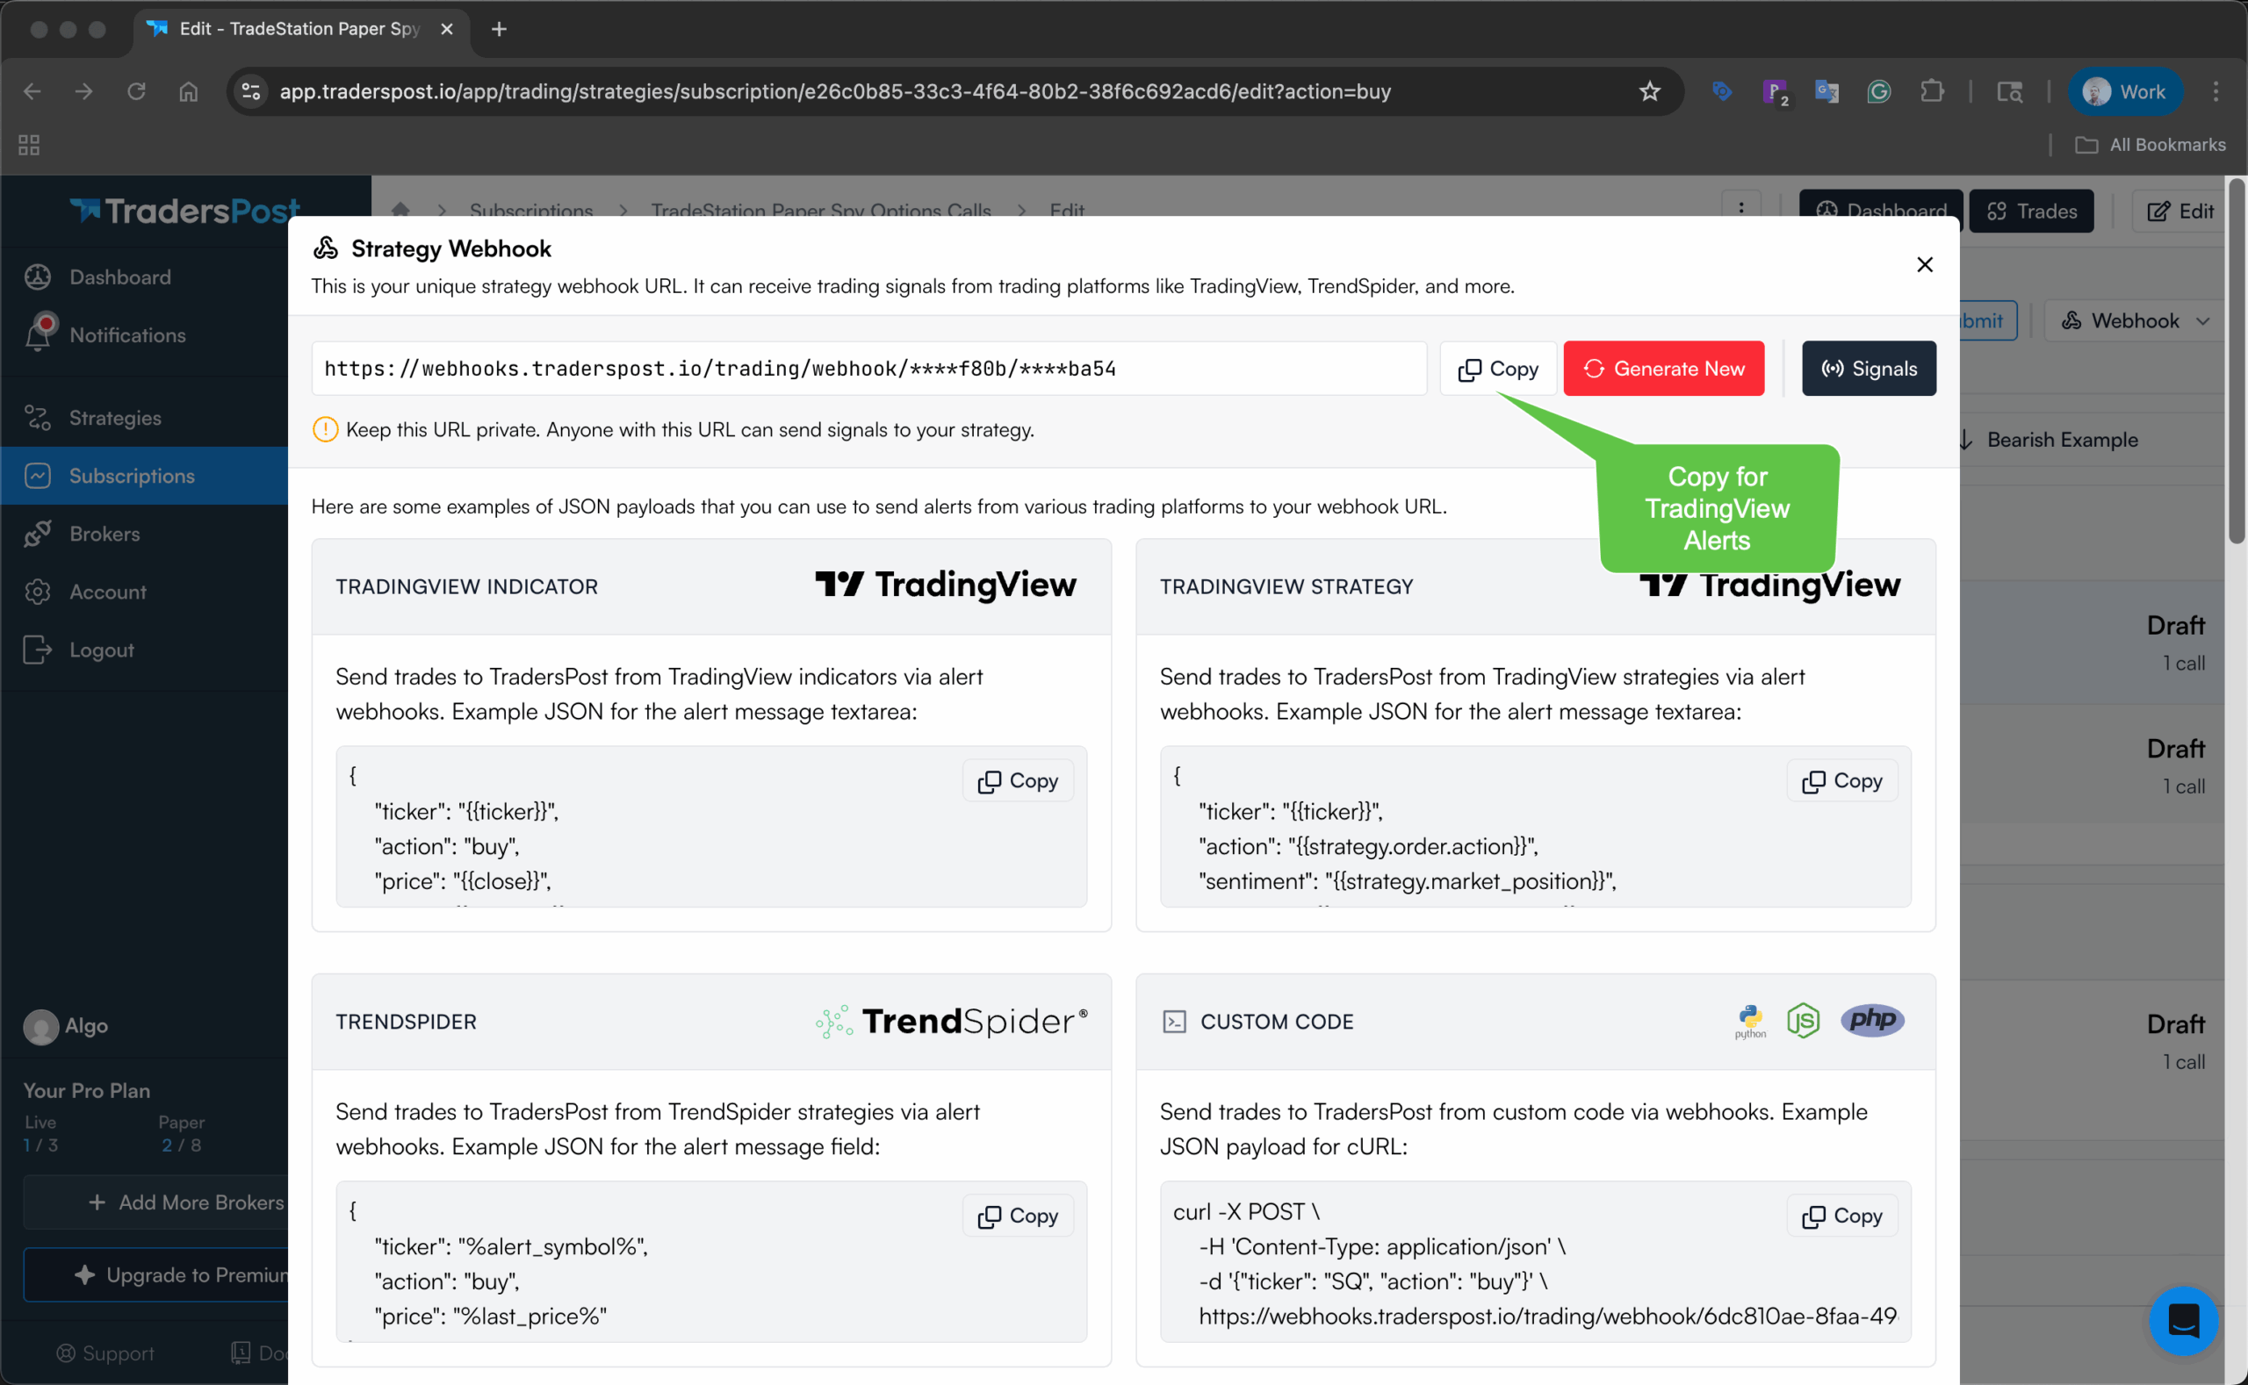2248x1385 pixels.
Task: Open Chrome's three-dot menu
Action: (x=2215, y=91)
